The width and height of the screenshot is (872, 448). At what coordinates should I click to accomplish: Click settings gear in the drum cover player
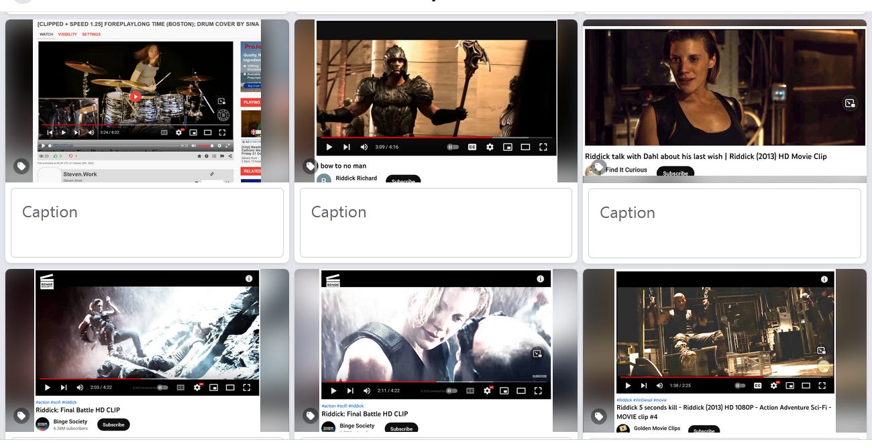point(179,133)
